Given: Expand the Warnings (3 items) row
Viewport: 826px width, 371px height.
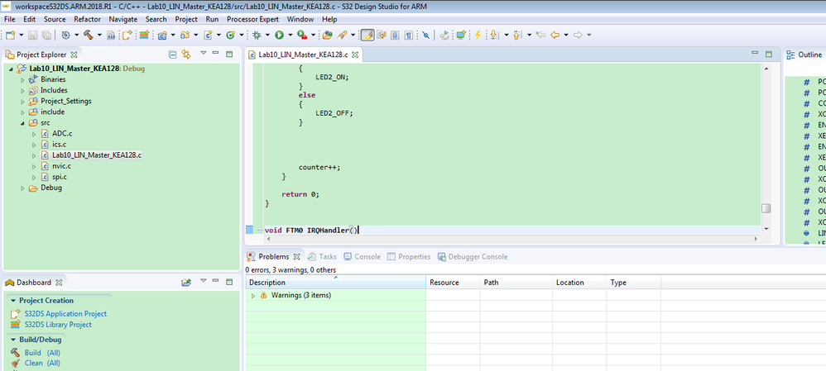Looking at the screenshot, I should click(253, 296).
